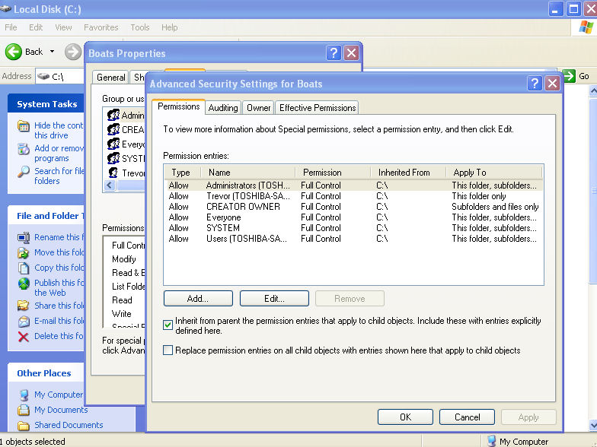Click the grey Forward arrow icon
This screenshot has height=447, width=597.
(73, 52)
